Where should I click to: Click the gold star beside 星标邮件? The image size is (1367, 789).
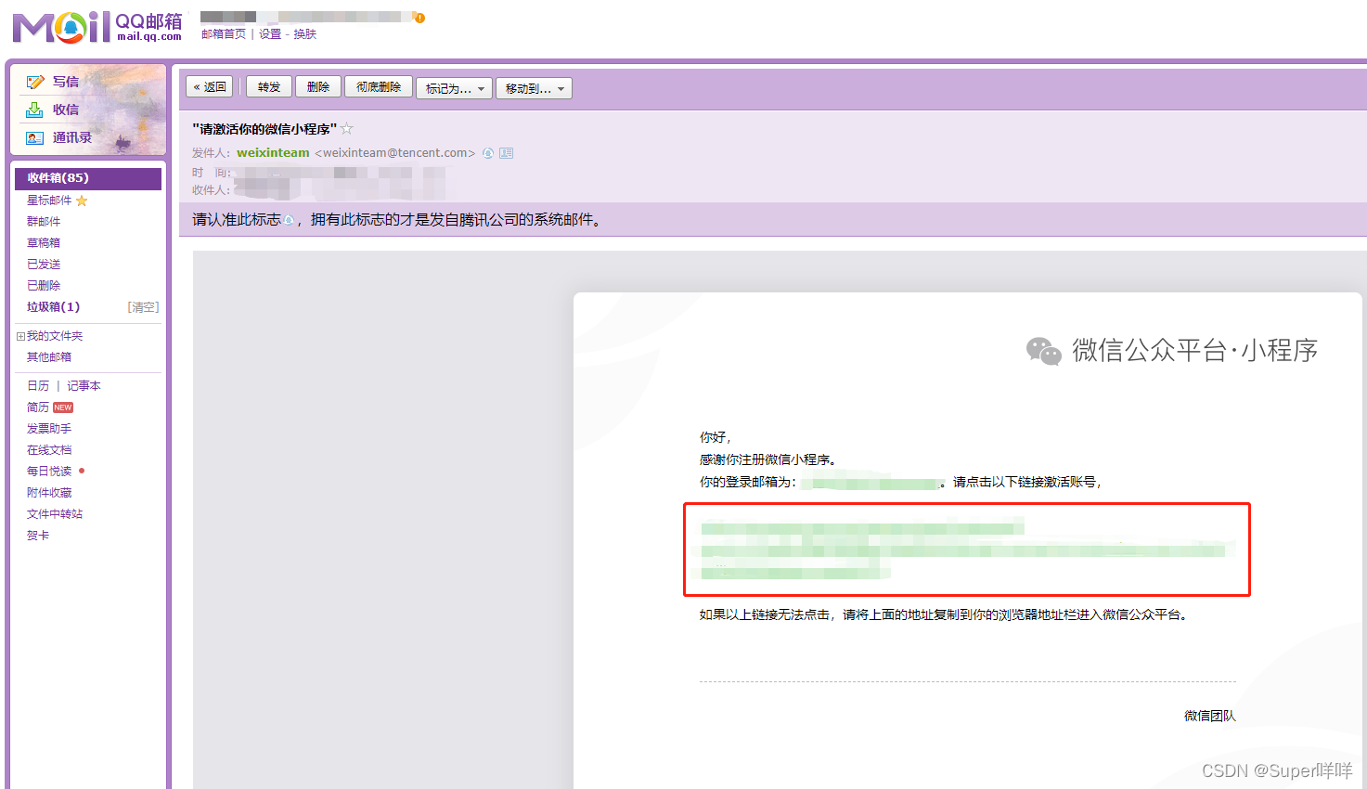tap(82, 200)
